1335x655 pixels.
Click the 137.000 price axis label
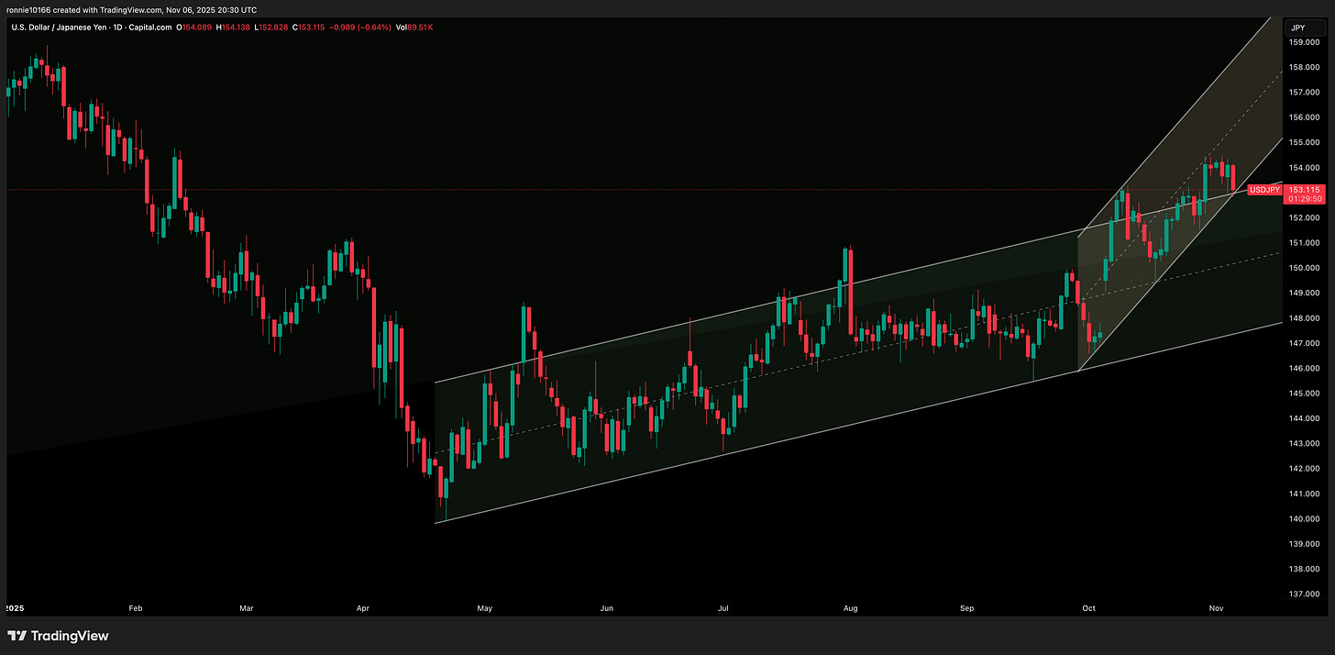[x=1305, y=594]
